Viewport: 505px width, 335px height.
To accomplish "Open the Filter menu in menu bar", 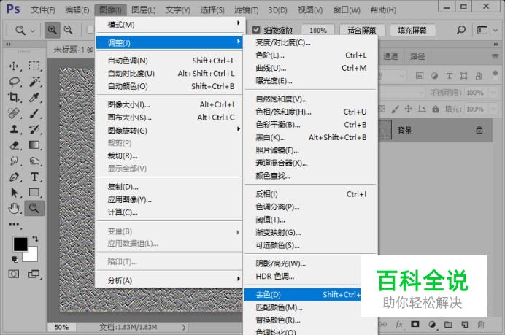I will point(247,10).
